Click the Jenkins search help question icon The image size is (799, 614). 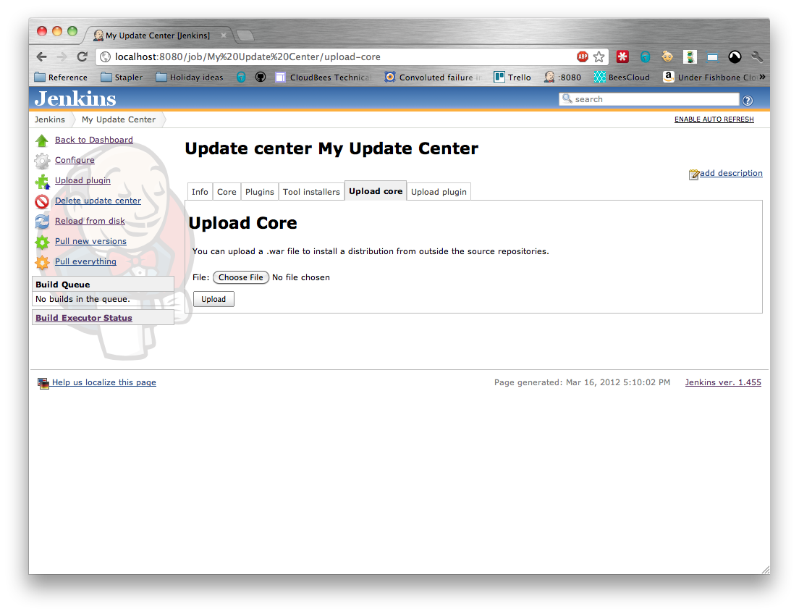click(747, 101)
